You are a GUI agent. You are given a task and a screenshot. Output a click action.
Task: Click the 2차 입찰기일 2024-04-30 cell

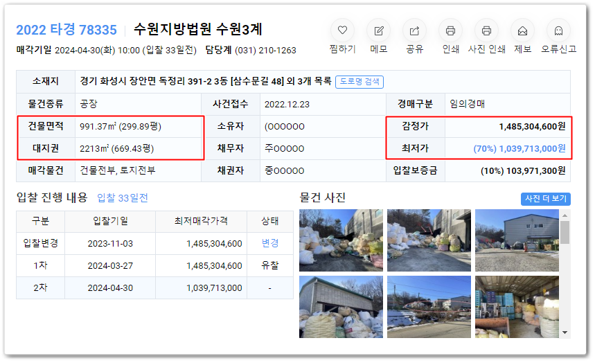(110, 288)
